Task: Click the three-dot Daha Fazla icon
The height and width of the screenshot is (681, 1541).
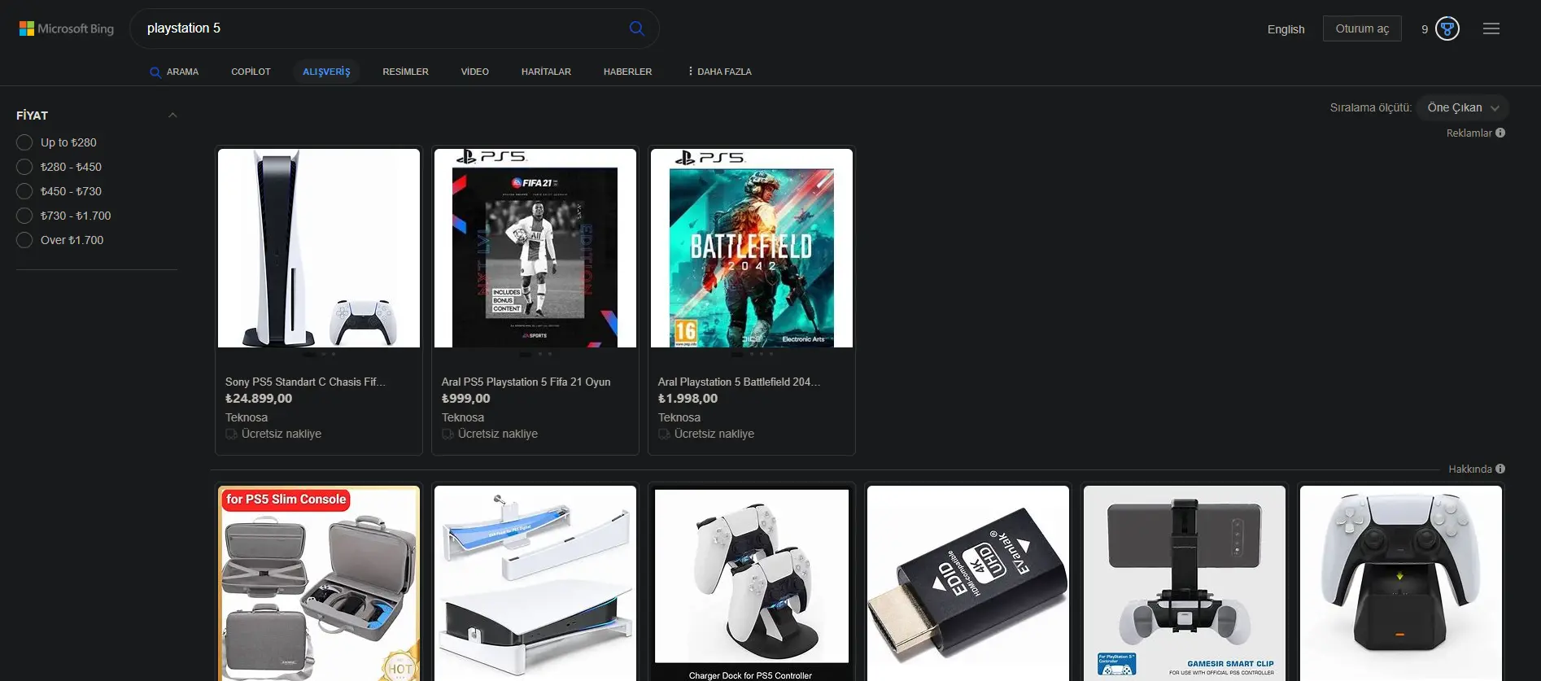Action: pos(690,72)
